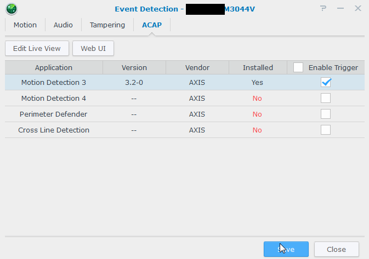Switch to the Motion tab

[25, 25]
